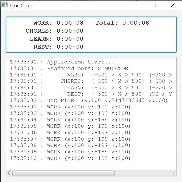Click the 'Prefered port: SIMULATOR' log line

(69, 69)
